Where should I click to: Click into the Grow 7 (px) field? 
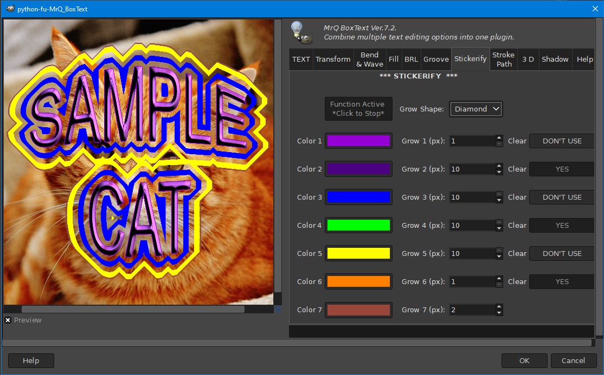point(472,310)
